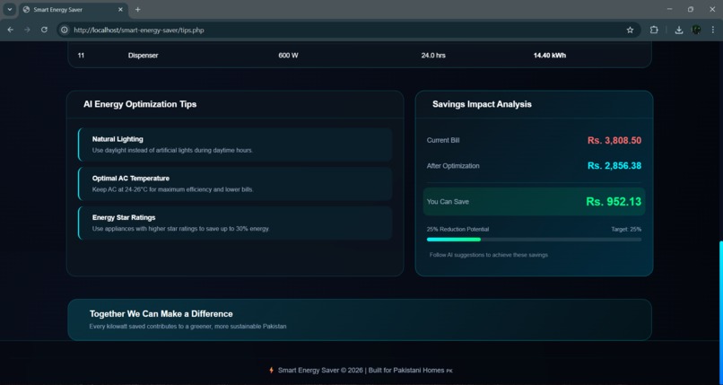Click the Optimal AC Temperature tip
Image resolution: width=723 pixels, height=385 pixels.
tap(235, 183)
